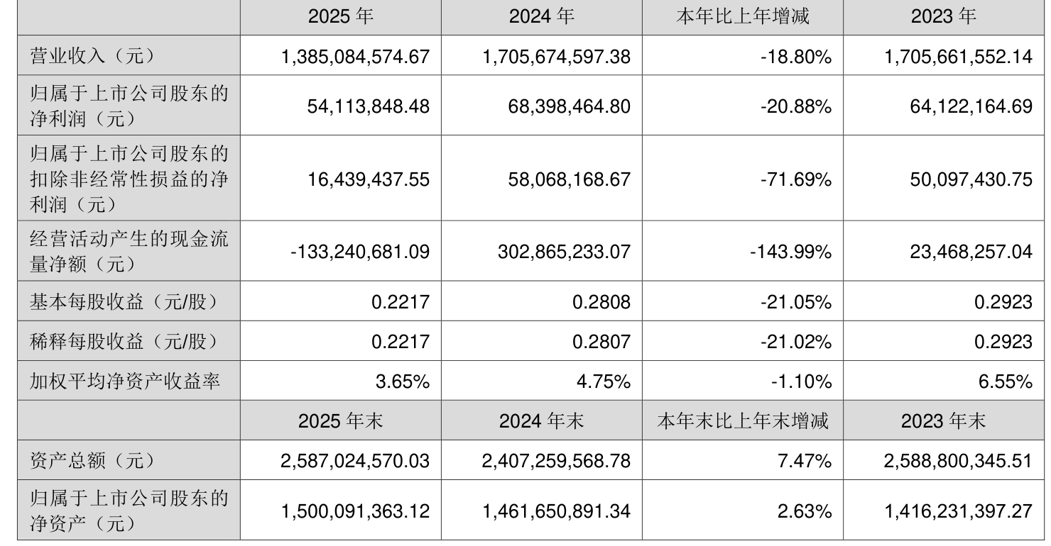Click the 2025 年末 header cell
Viewport: 1051px width, 546px height.
point(340,421)
